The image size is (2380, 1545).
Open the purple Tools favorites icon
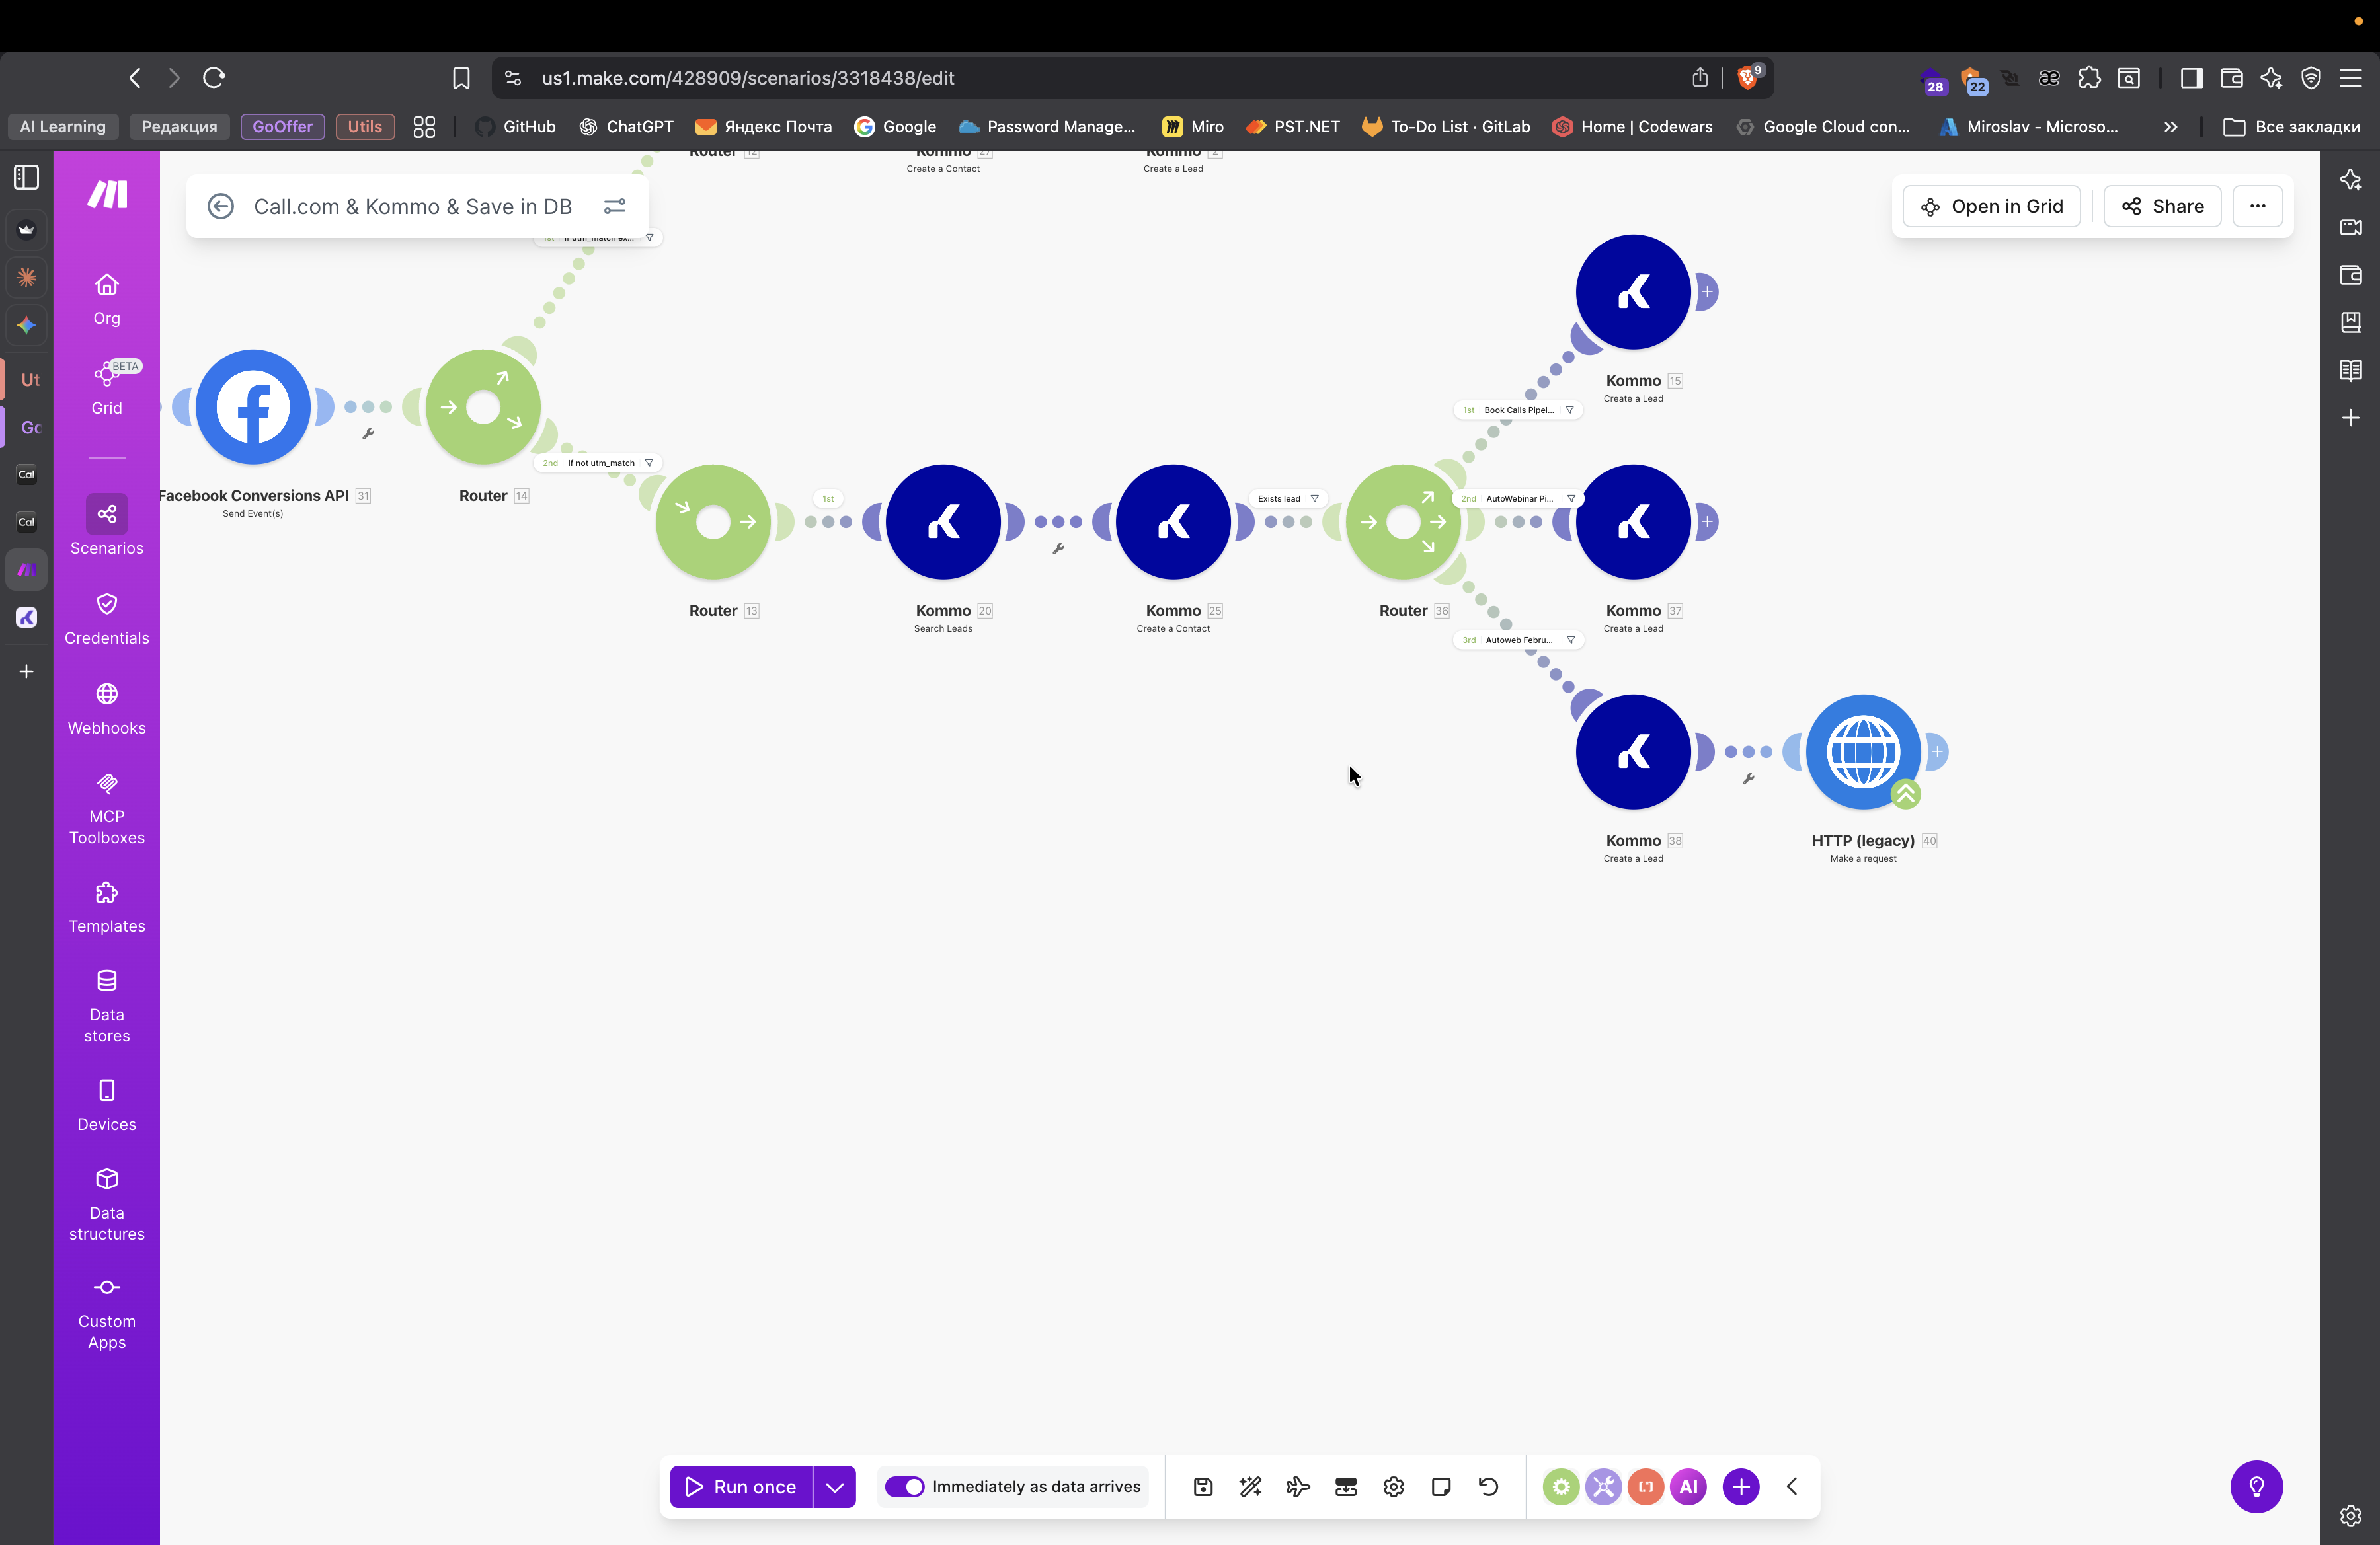[x=1603, y=1487]
